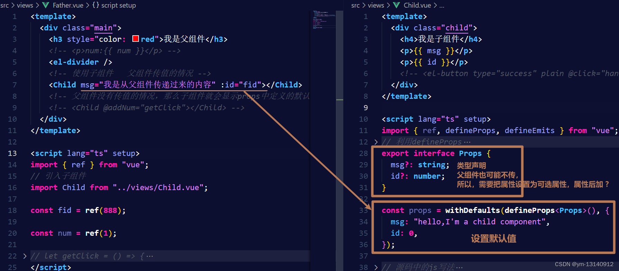Click the curly braces icon before script setup
This screenshot has width=619, height=271.
click(x=96, y=5)
